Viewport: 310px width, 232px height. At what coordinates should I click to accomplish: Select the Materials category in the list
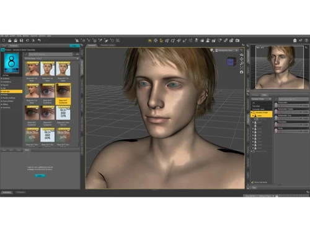coord(11,92)
